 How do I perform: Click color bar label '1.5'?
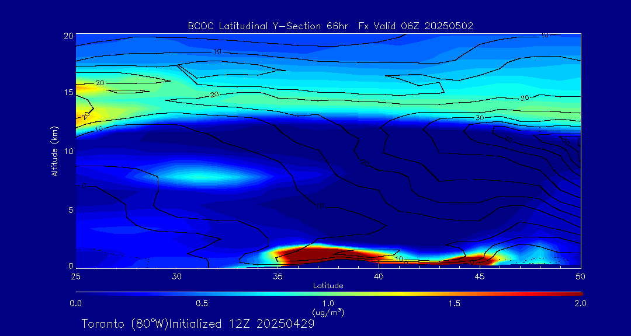[x=455, y=303]
